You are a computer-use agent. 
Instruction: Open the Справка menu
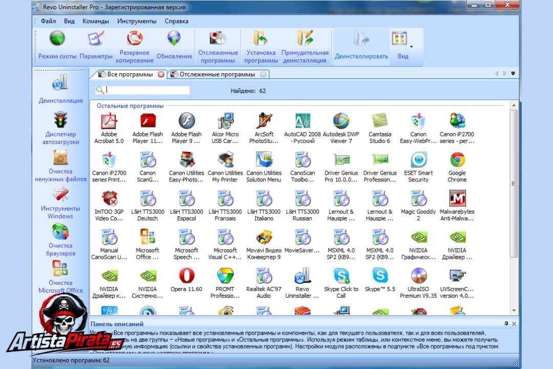(176, 21)
